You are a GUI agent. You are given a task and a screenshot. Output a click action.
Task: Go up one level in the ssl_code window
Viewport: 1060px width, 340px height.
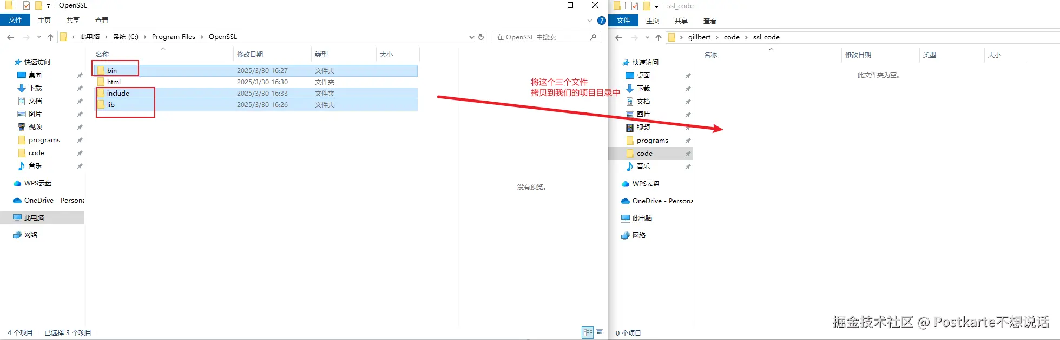click(x=659, y=38)
